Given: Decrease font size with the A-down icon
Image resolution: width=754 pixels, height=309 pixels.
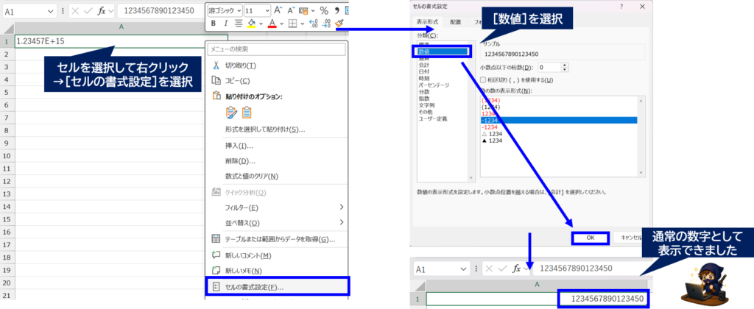Looking at the screenshot, I should pyautogui.click(x=291, y=10).
